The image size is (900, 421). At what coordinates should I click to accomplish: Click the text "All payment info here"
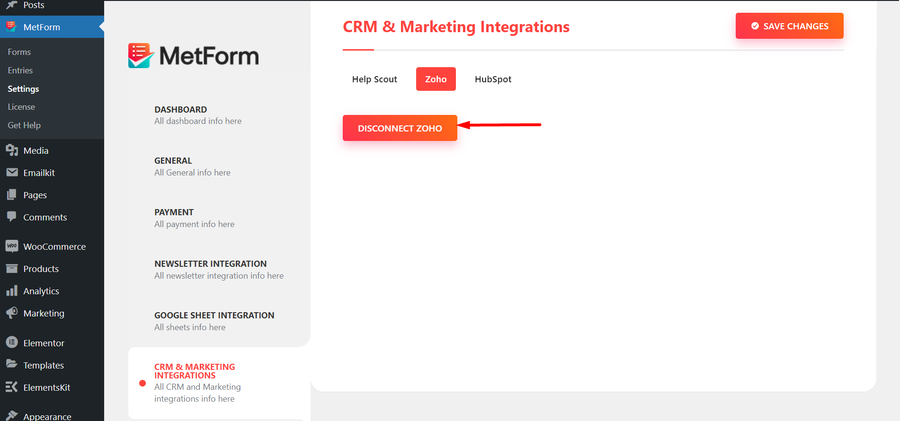coord(194,224)
